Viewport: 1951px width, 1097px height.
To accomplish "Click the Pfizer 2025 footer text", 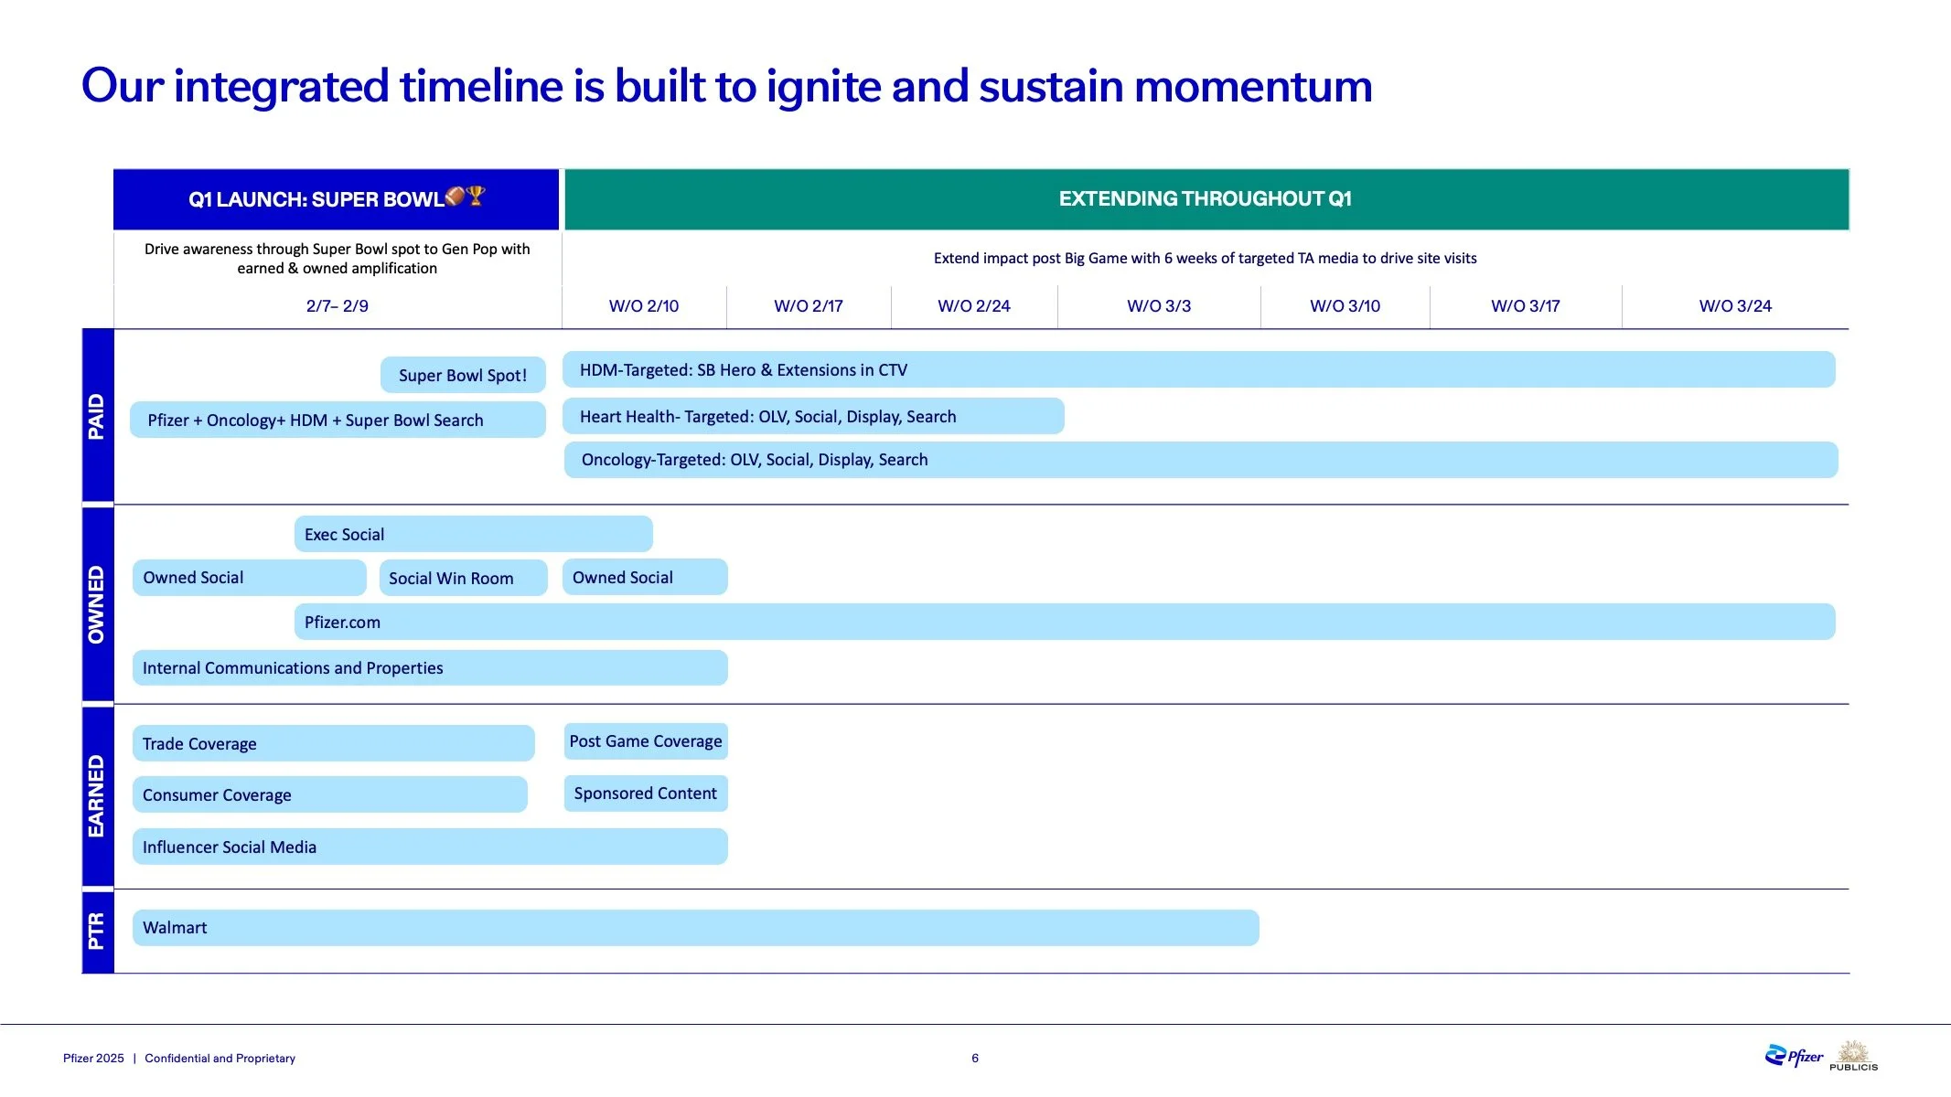I will point(93,1058).
